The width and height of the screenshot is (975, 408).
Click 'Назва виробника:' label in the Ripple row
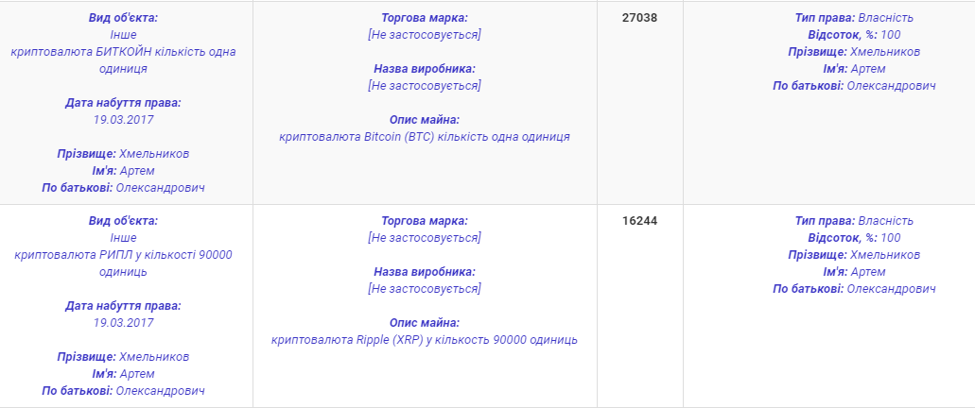[425, 272]
